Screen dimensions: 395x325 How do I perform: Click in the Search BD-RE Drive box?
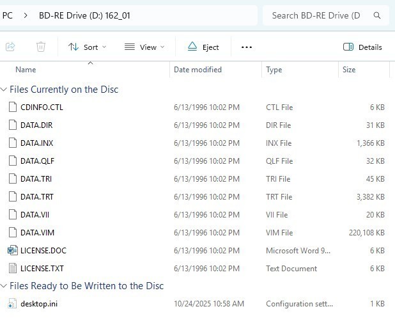pyautogui.click(x=320, y=15)
